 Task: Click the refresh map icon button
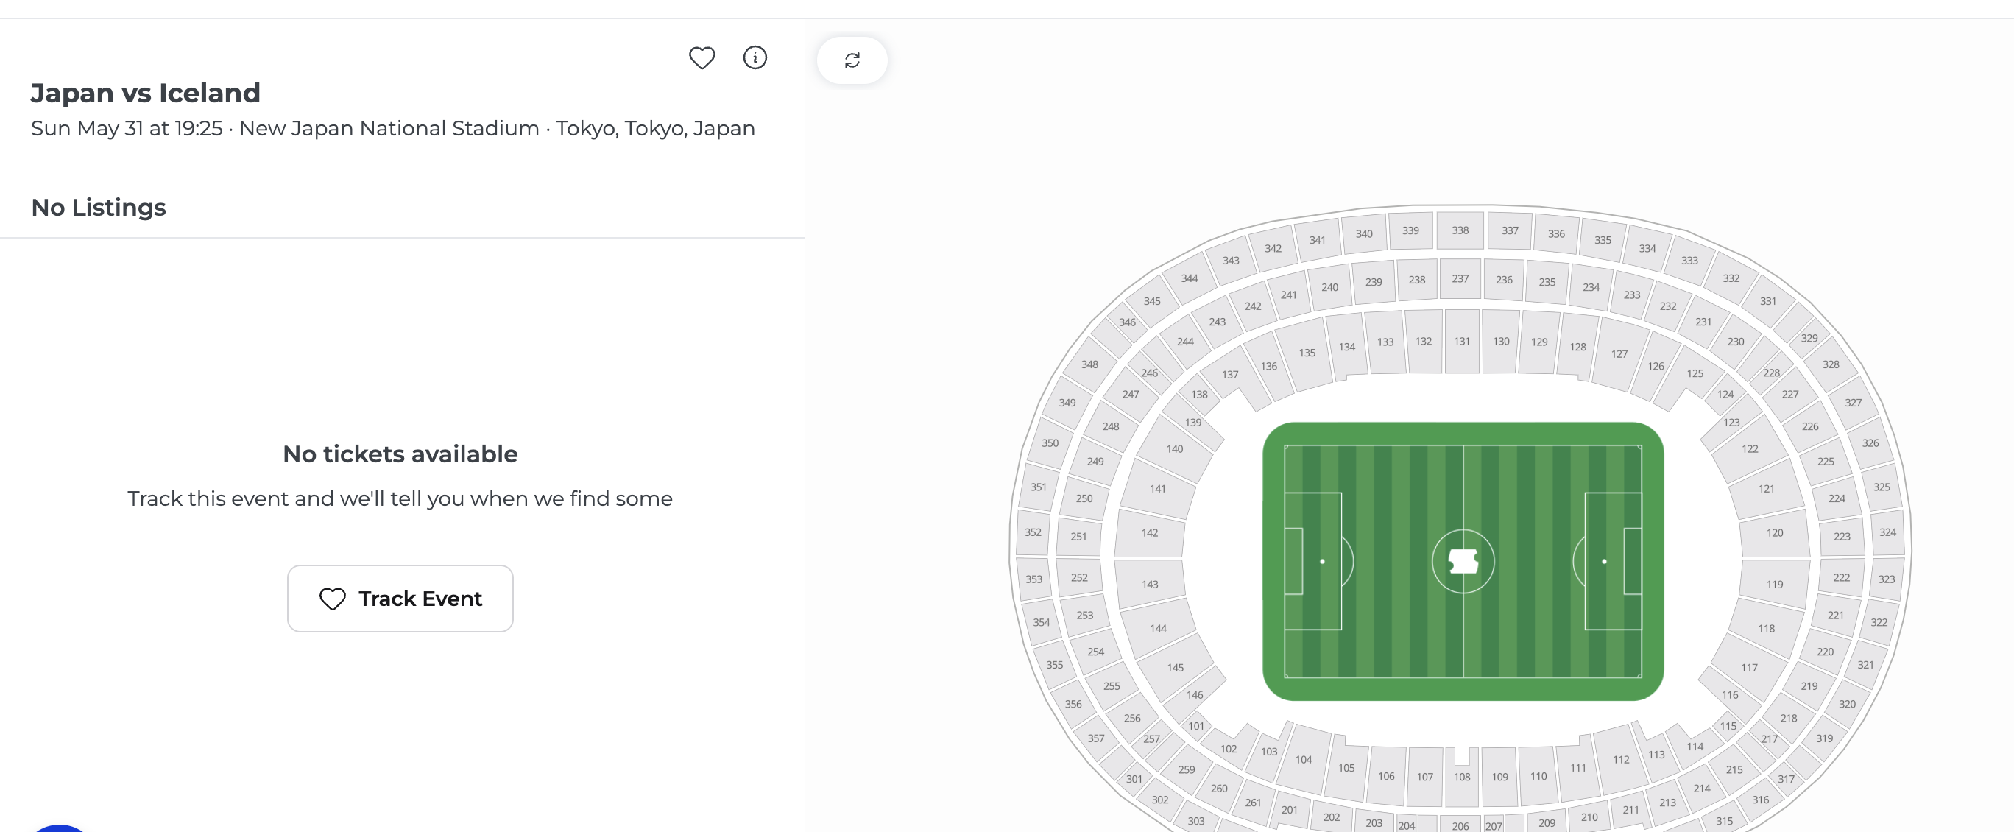click(x=852, y=60)
